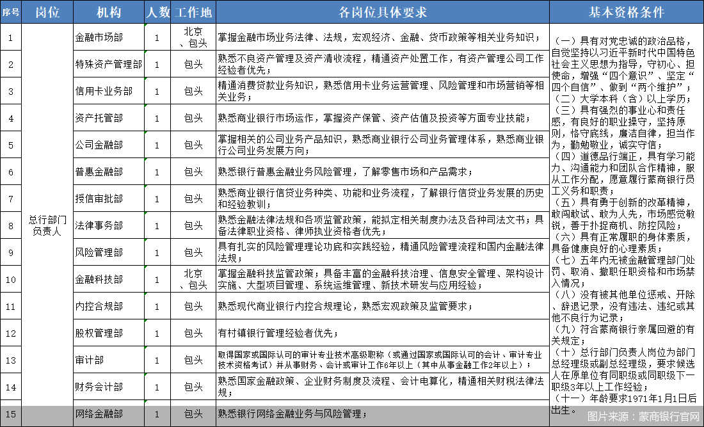This screenshot has width=704, height=427.
Task: Click the 包头 cell in the 法律事务部 row
Action: click(193, 225)
